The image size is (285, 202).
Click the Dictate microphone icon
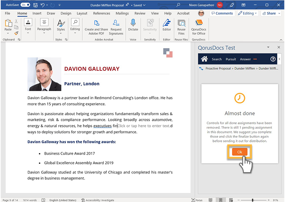[133, 23]
